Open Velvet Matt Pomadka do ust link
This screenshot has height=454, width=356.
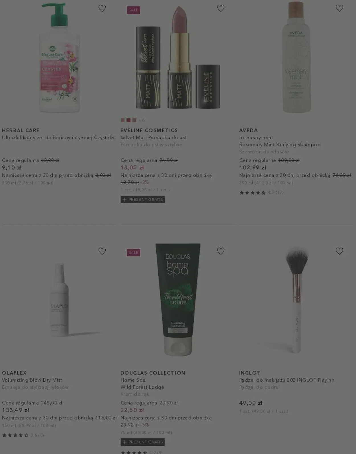pos(153,138)
